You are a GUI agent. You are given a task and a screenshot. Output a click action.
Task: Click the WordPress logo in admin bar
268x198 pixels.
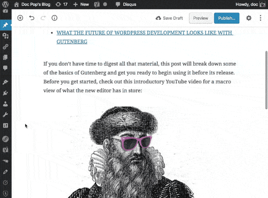pos(5,4)
